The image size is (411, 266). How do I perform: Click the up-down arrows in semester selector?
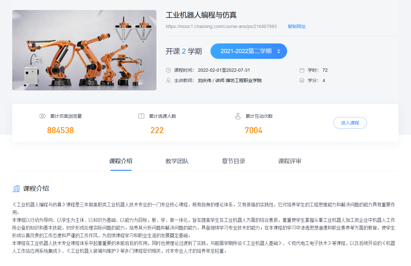tap(279, 51)
